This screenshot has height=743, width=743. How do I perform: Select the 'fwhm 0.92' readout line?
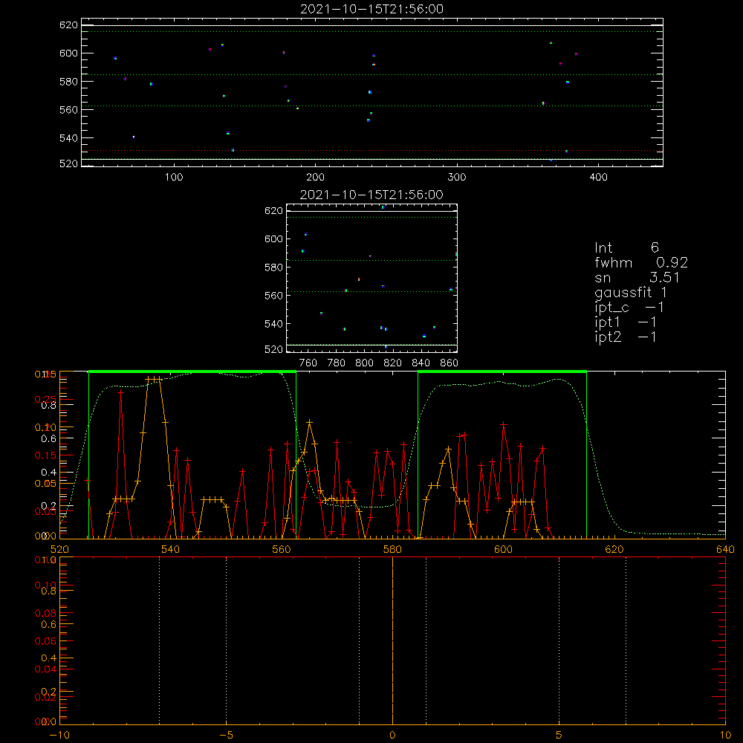coord(641,262)
